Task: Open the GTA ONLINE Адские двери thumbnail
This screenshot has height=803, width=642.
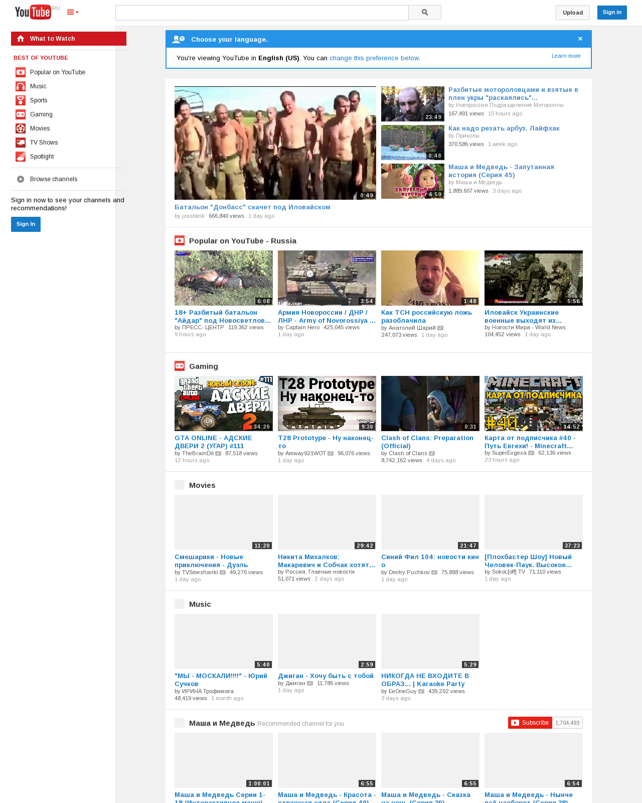Action: click(x=224, y=404)
